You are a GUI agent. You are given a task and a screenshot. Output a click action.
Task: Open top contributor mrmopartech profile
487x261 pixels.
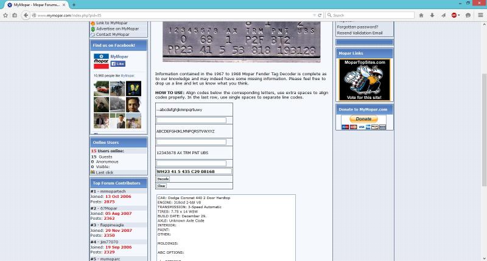click(113, 191)
